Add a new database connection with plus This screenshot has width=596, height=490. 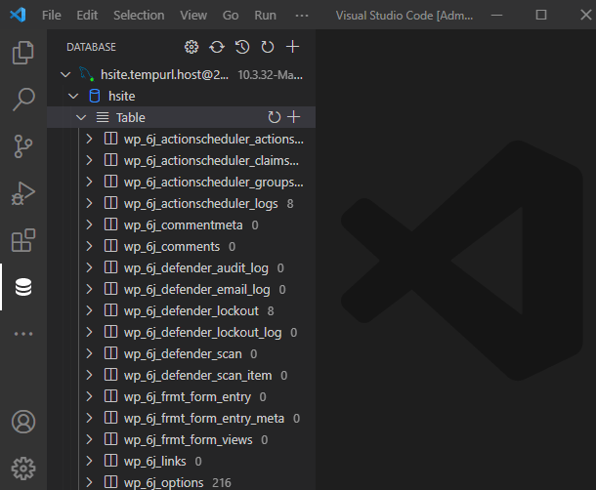coord(293,47)
